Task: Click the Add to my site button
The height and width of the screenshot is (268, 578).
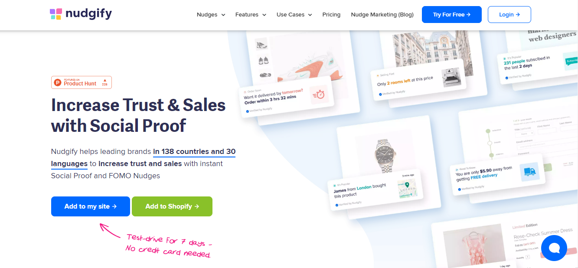Action: click(91, 206)
